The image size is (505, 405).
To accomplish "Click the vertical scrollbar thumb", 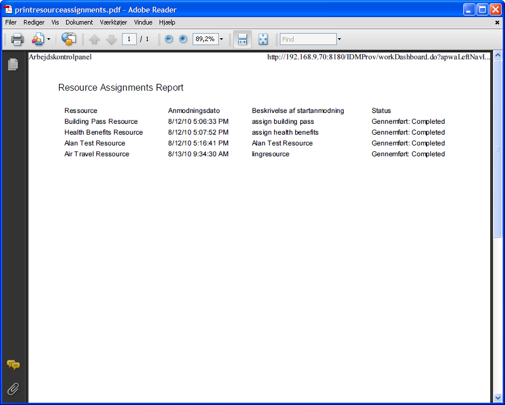I will pos(498,148).
